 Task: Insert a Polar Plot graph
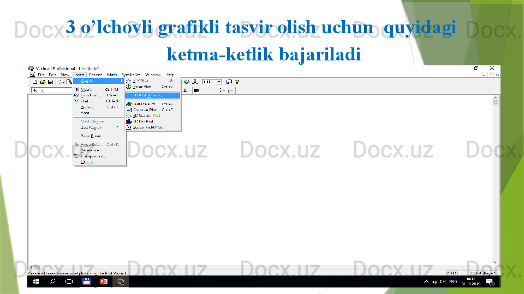(142, 87)
